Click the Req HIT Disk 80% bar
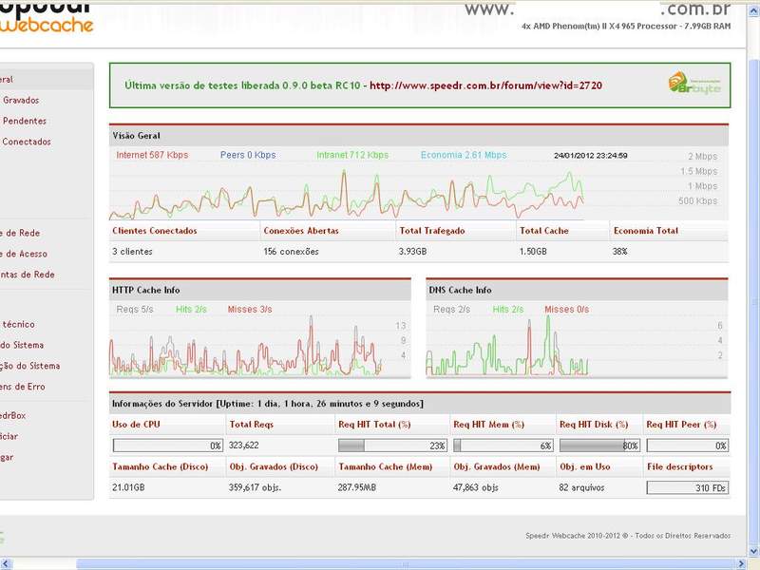 599,446
